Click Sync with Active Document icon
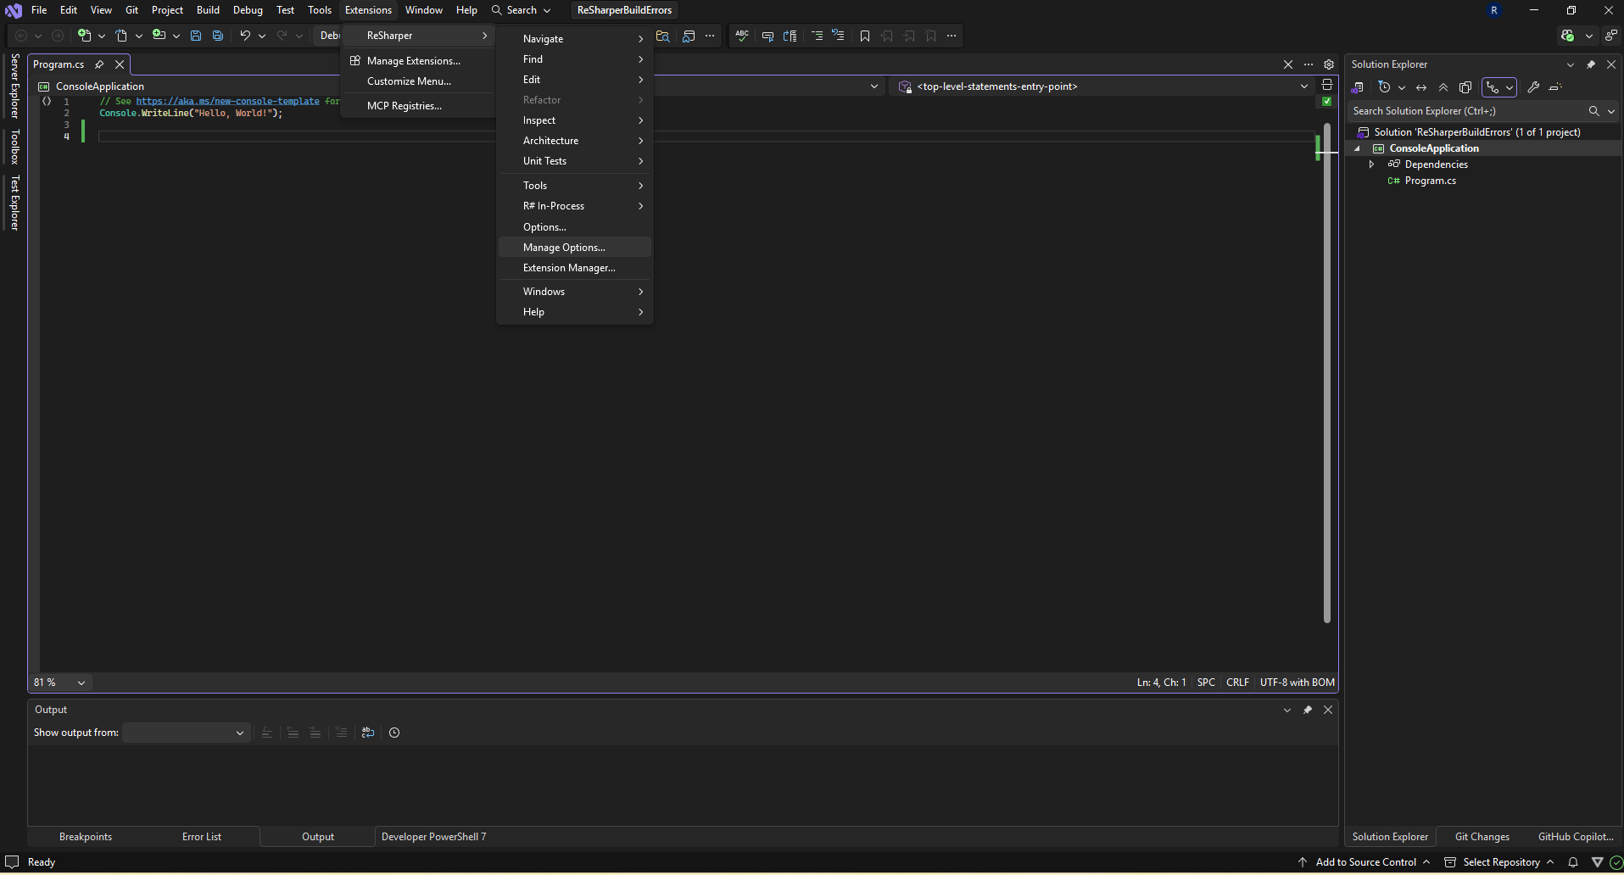Screen dimensions: 1624x875 coord(1421,87)
